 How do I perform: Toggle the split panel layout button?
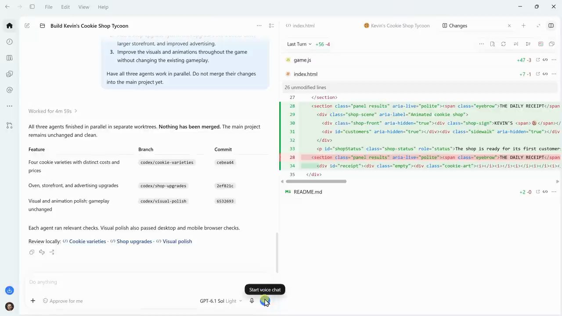point(551,25)
